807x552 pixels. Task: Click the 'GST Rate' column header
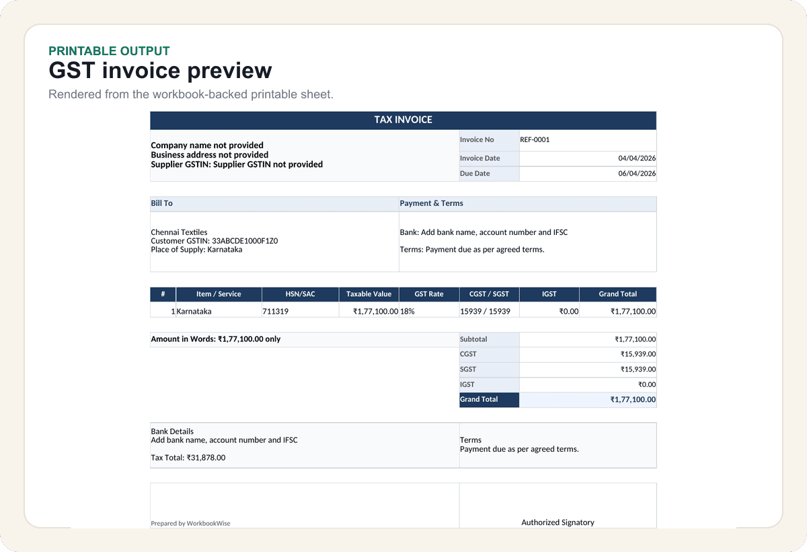[x=429, y=294]
